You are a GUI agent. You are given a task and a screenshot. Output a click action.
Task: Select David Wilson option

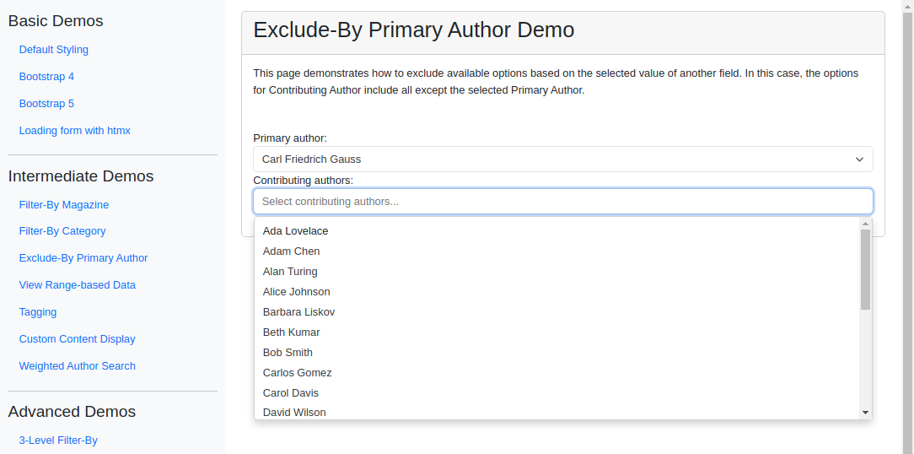click(557, 412)
